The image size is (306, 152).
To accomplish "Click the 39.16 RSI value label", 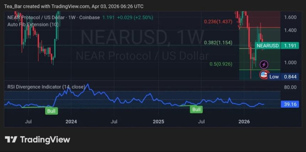I will click(290, 104).
